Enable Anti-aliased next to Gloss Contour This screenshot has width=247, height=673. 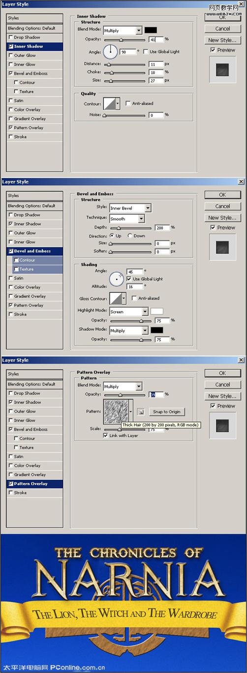134,298
